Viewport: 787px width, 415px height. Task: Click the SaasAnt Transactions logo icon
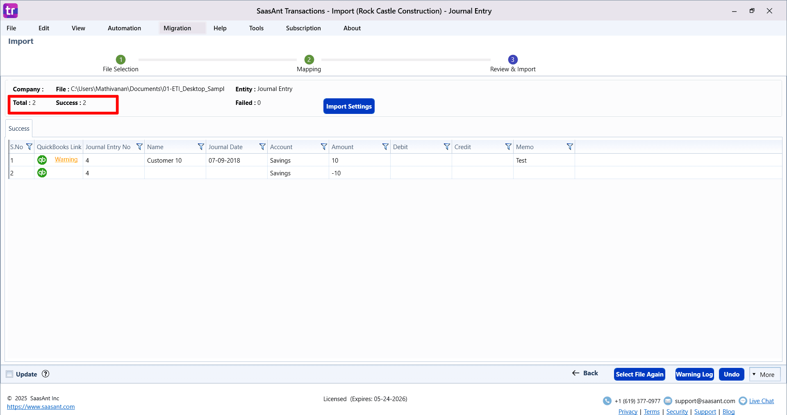click(11, 11)
